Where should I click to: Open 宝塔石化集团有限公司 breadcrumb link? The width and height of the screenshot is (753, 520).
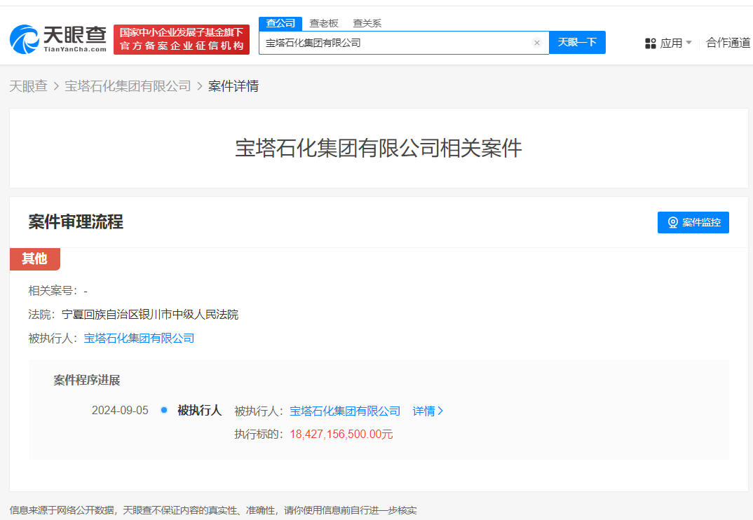click(128, 86)
